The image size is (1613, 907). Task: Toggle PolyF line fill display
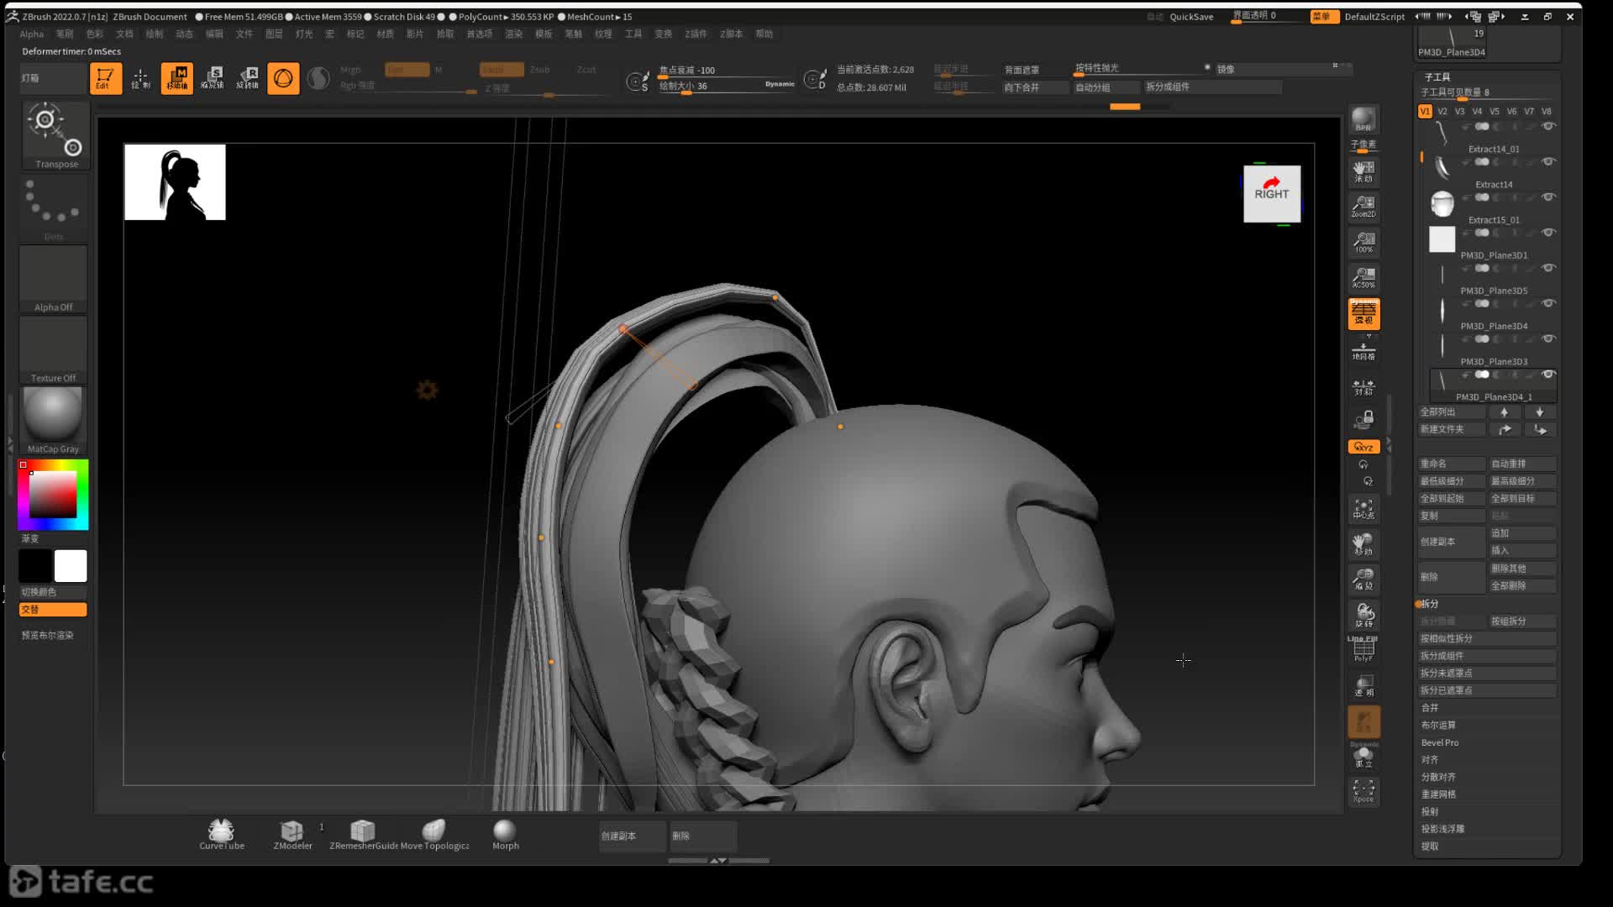[x=1363, y=650]
